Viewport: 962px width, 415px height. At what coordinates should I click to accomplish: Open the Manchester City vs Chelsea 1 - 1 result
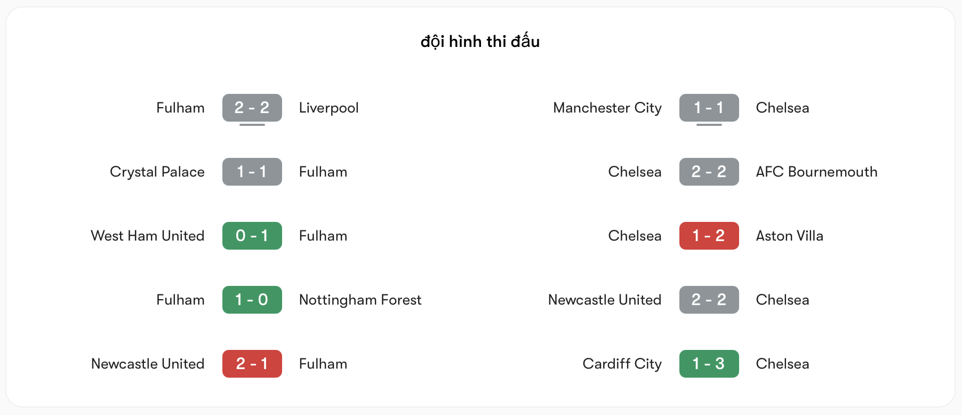[x=709, y=108]
